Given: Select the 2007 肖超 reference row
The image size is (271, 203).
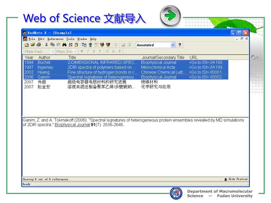Looking at the screenshot, I should click(x=126, y=82).
